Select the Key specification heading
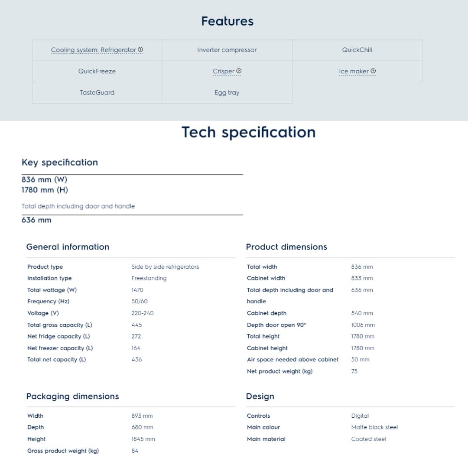Viewport: 468px width, 468px height. click(x=60, y=162)
